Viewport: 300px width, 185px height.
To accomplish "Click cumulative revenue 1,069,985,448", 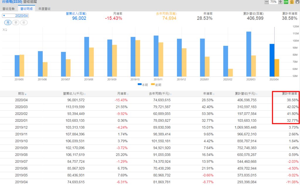I will pos(246,128).
